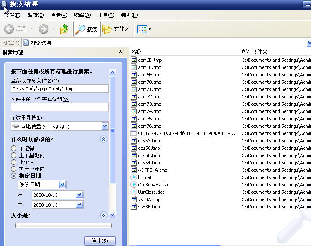Click the 停止(S) stop search button
The image size is (311, 246).
pyautogui.click(x=100, y=241)
